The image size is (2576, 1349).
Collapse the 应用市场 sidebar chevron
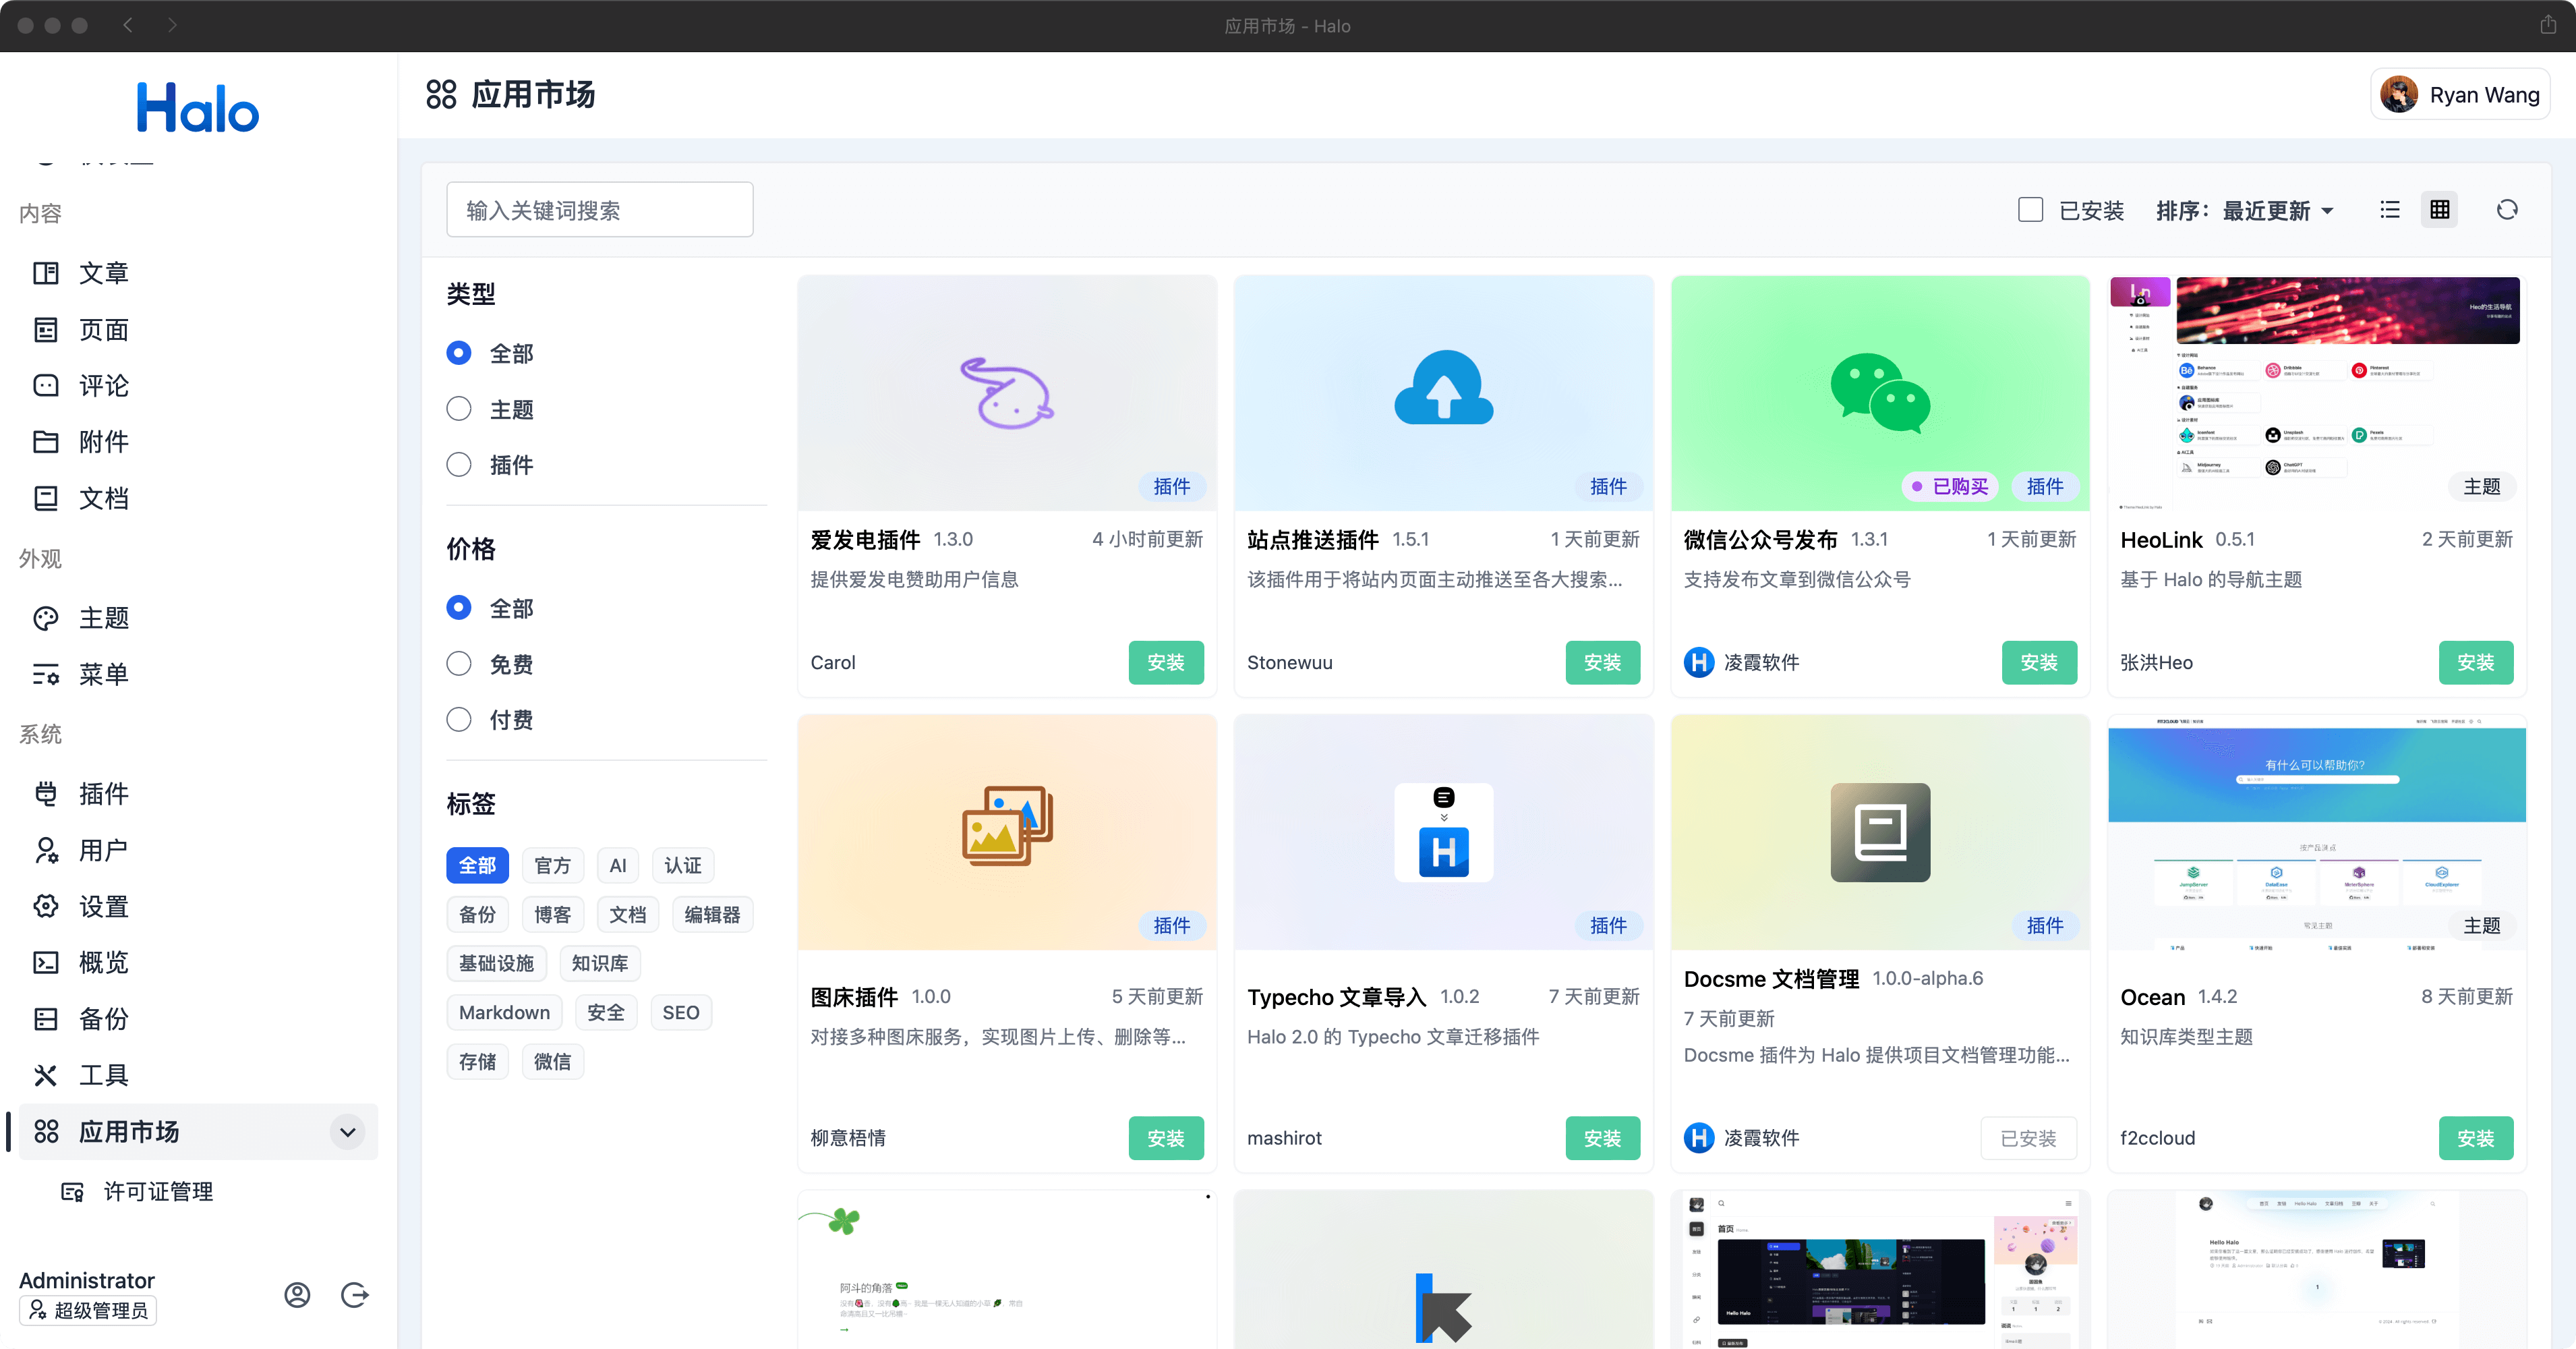(347, 1132)
